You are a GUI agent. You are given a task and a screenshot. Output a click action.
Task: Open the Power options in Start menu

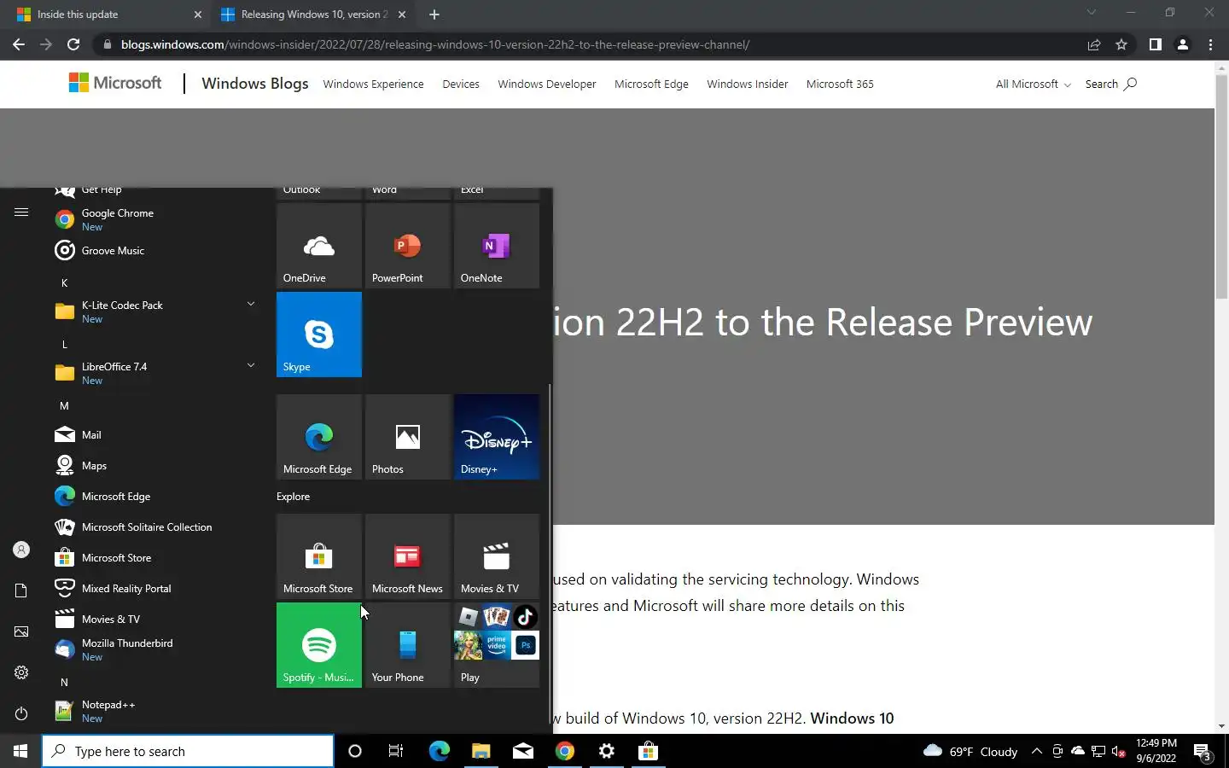coord(21,713)
